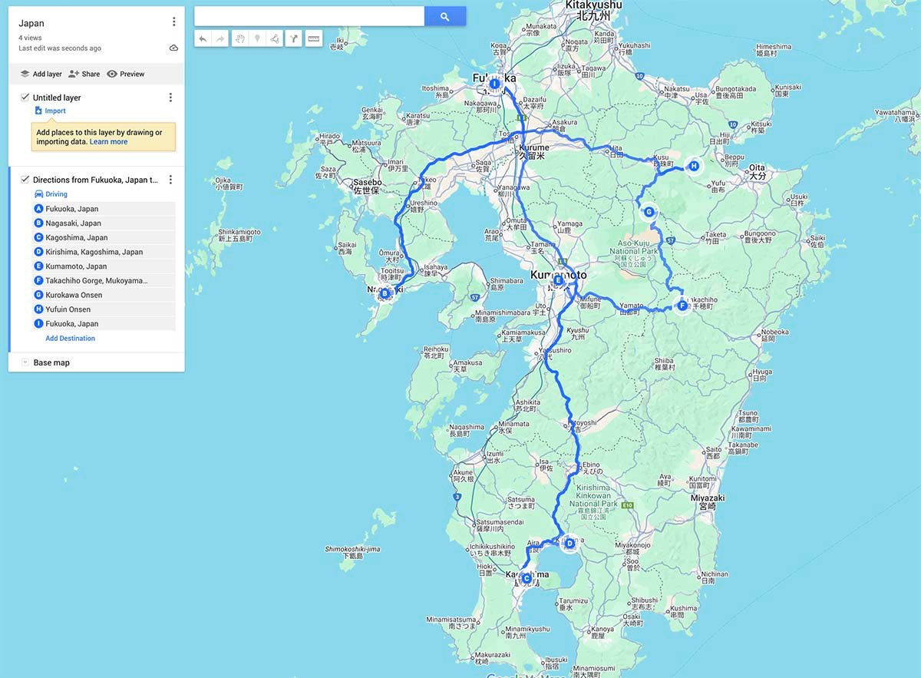Click map marker G at Kurokawa Onsen
Viewport: 921px width, 678px height.
coord(649,212)
